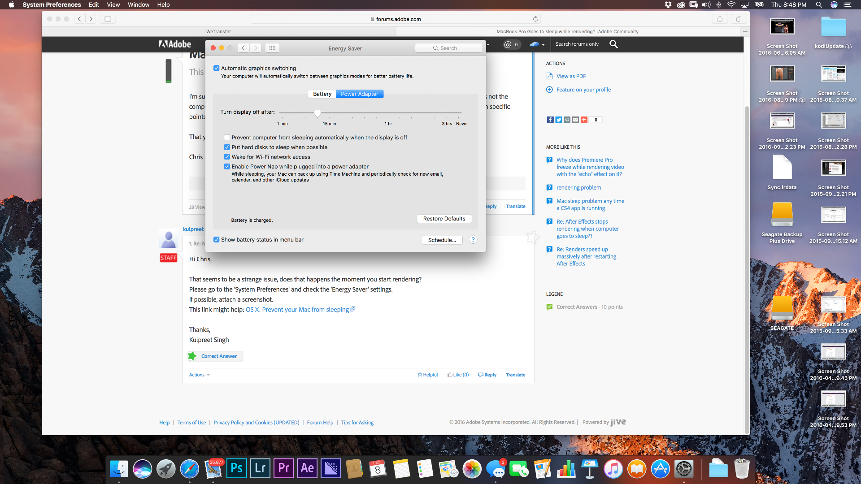Toggle 'Prevent computer from sleeping automatically'
Viewport: 861px width, 484px height.
226,137
